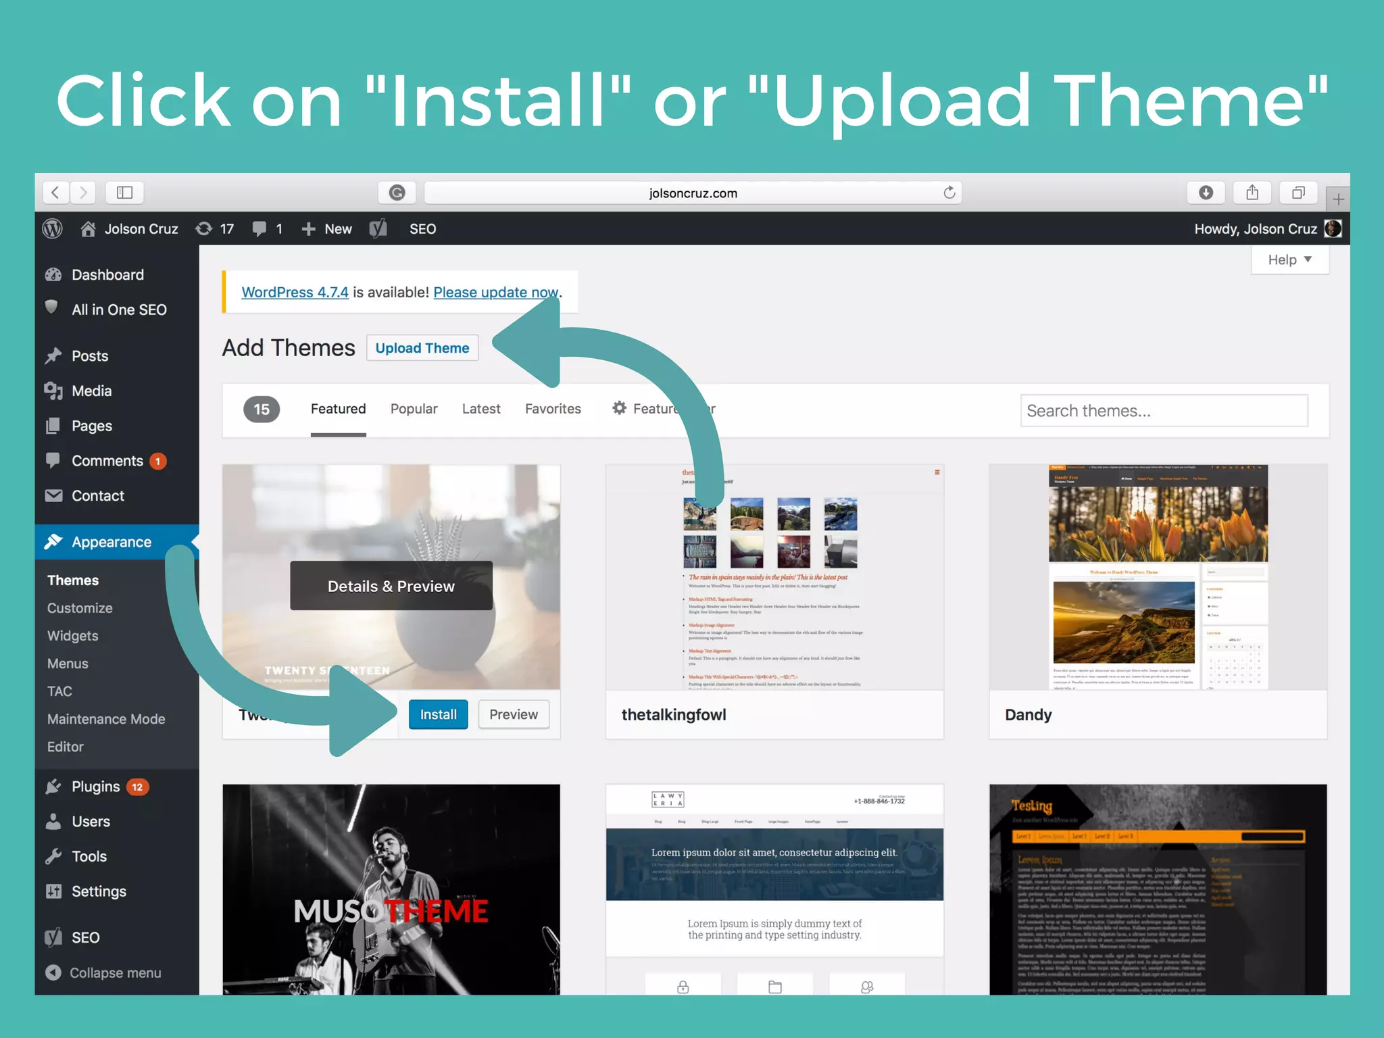Viewport: 1384px width, 1038px height.
Task: Click the Upload Theme button
Action: [422, 348]
